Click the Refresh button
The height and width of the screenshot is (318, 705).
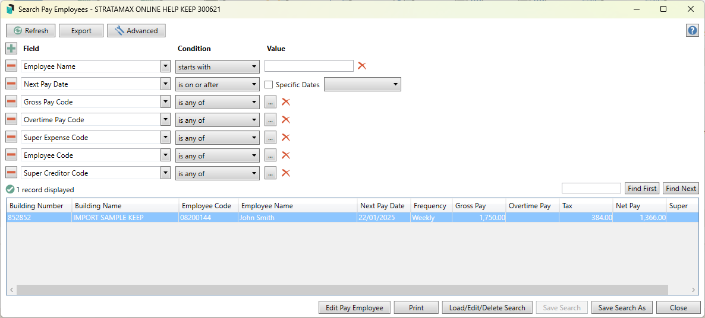click(30, 30)
